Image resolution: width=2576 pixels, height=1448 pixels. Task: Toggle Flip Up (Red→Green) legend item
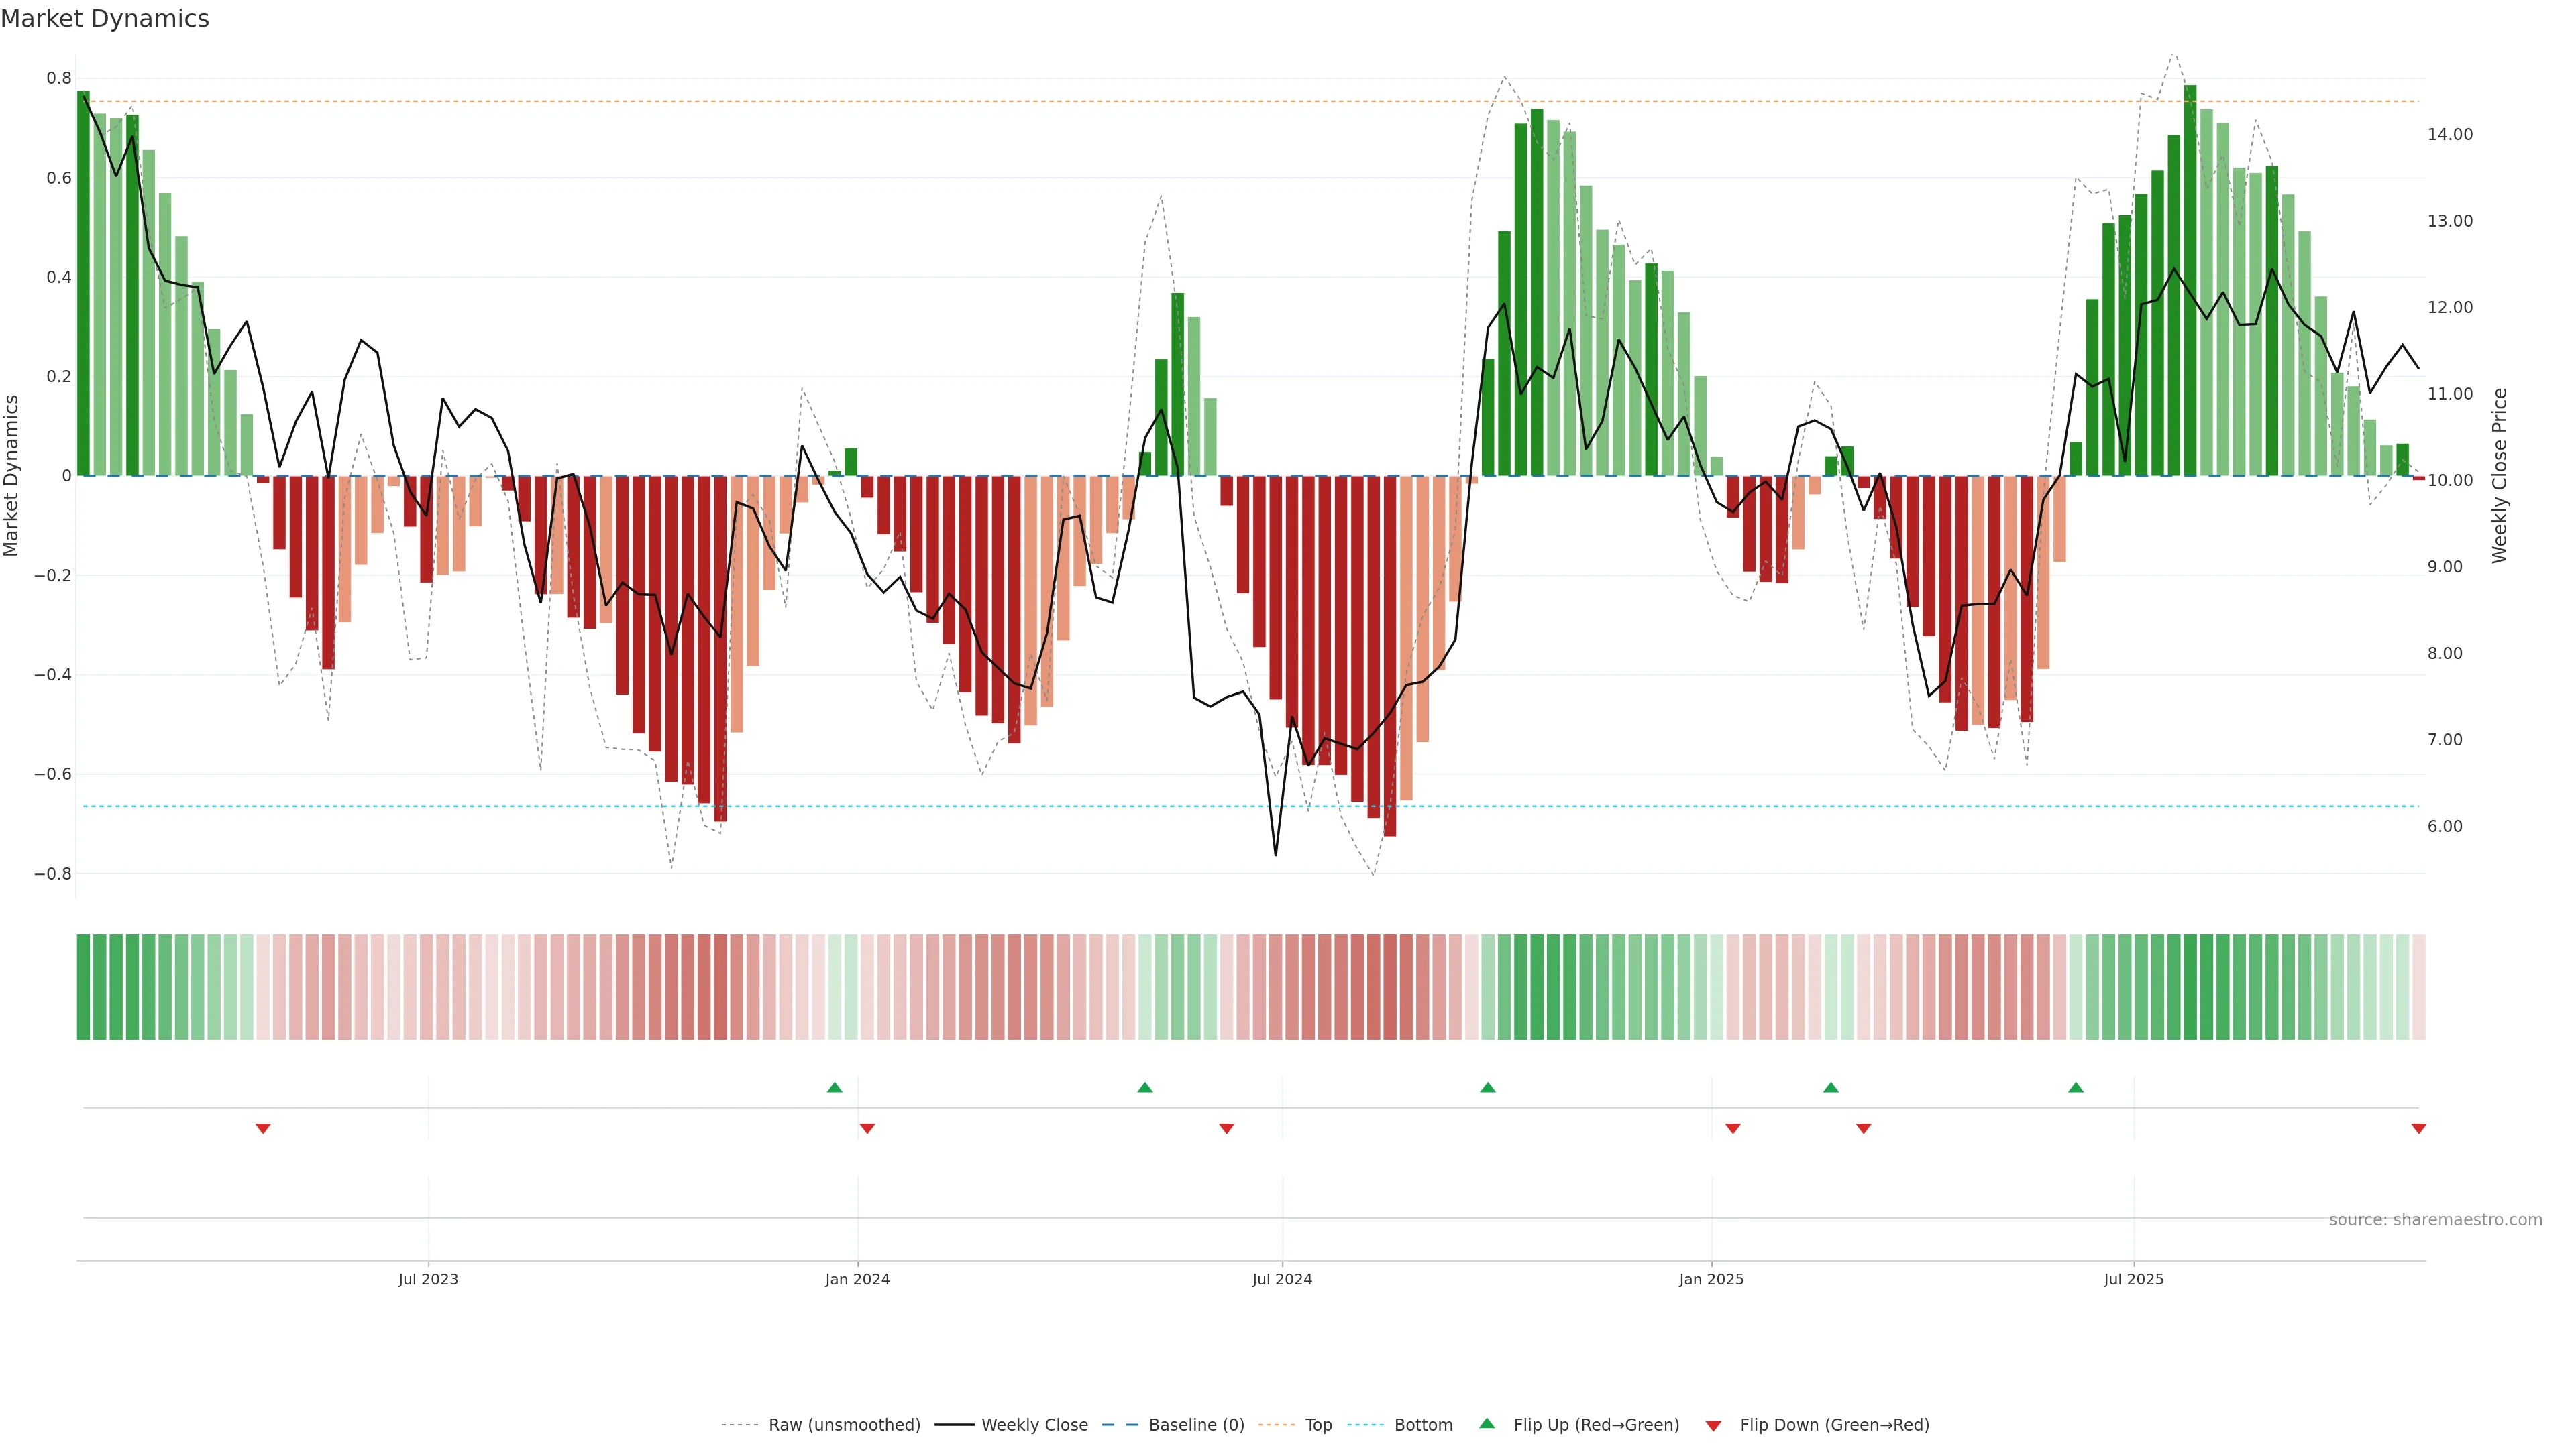click(x=1596, y=1425)
